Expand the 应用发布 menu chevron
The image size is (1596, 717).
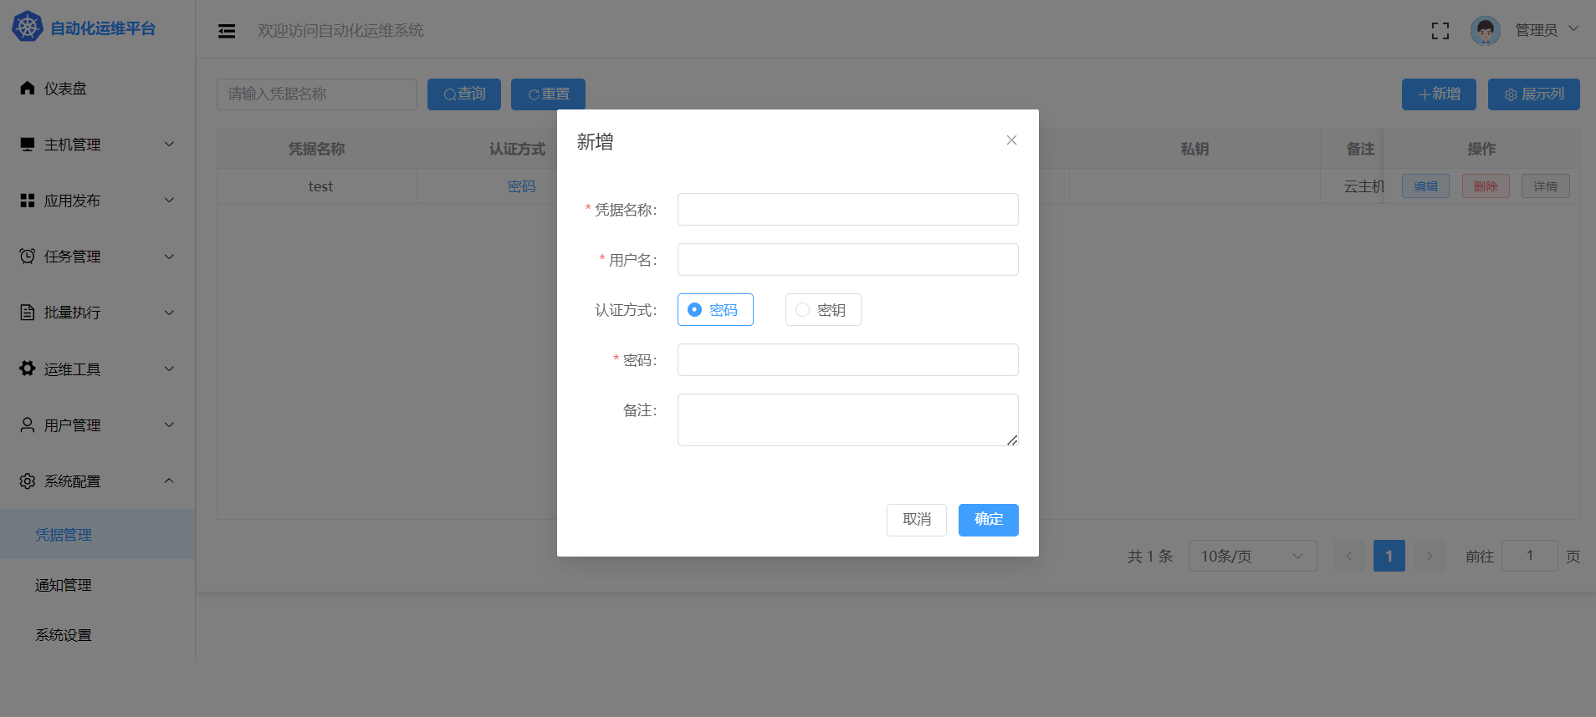pyautogui.click(x=169, y=201)
